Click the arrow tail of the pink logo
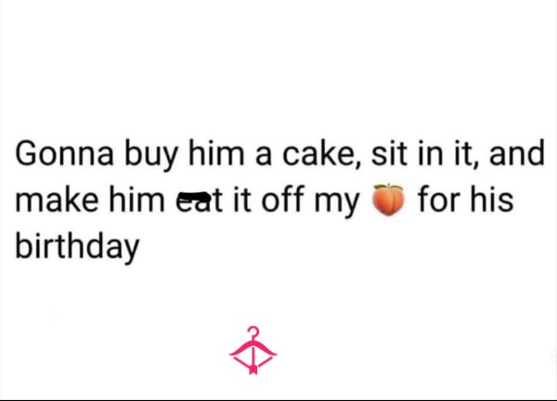The height and width of the screenshot is (401, 557). [253, 369]
